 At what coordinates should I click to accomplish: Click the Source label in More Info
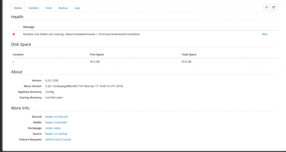(37, 134)
